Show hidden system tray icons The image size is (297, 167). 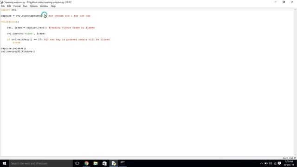[261, 163]
